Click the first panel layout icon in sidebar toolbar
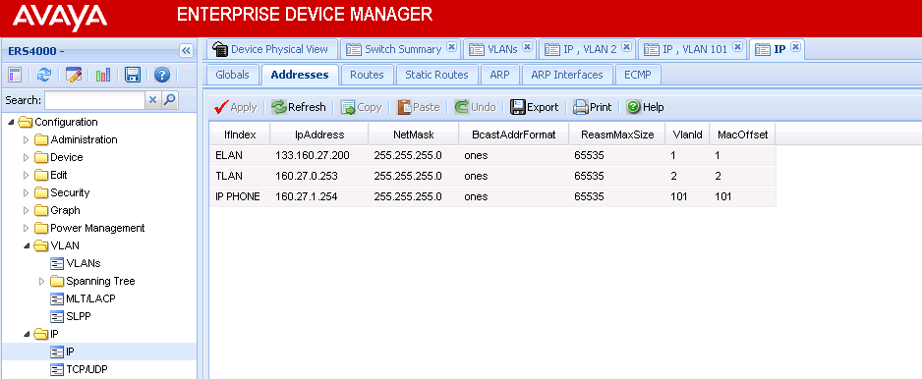The width and height of the screenshot is (922, 379). point(15,75)
